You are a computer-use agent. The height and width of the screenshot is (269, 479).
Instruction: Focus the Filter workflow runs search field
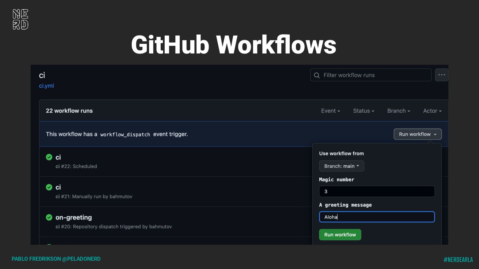pyautogui.click(x=371, y=75)
